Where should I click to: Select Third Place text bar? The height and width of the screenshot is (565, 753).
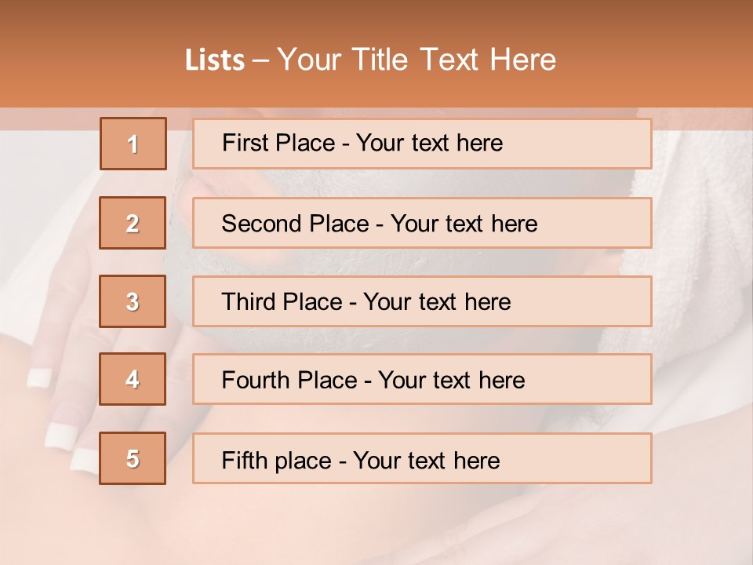pos(422,301)
